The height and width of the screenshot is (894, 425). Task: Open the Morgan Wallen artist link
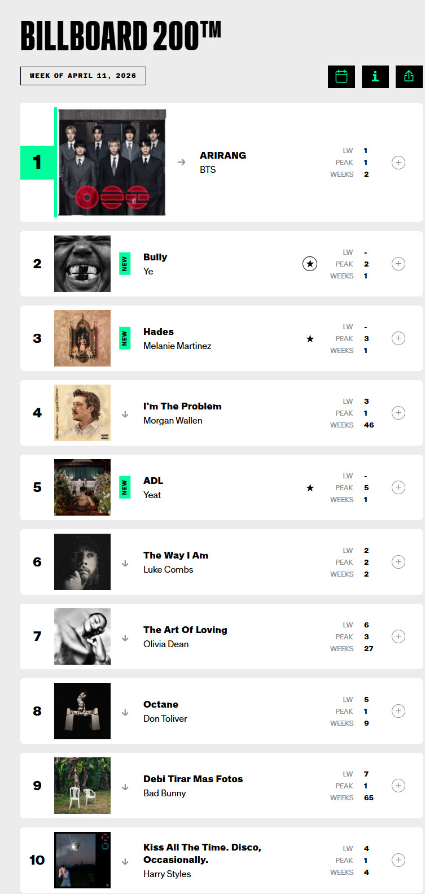(x=173, y=420)
